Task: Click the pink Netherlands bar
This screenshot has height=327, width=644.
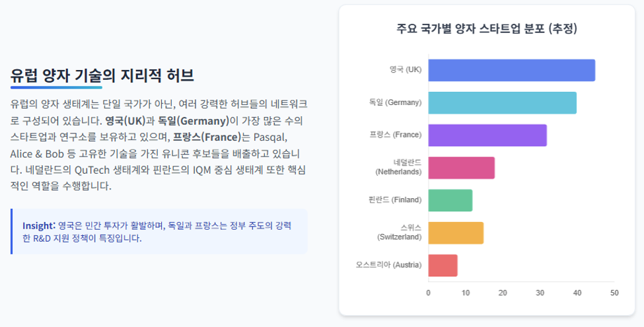Action: [x=461, y=168]
